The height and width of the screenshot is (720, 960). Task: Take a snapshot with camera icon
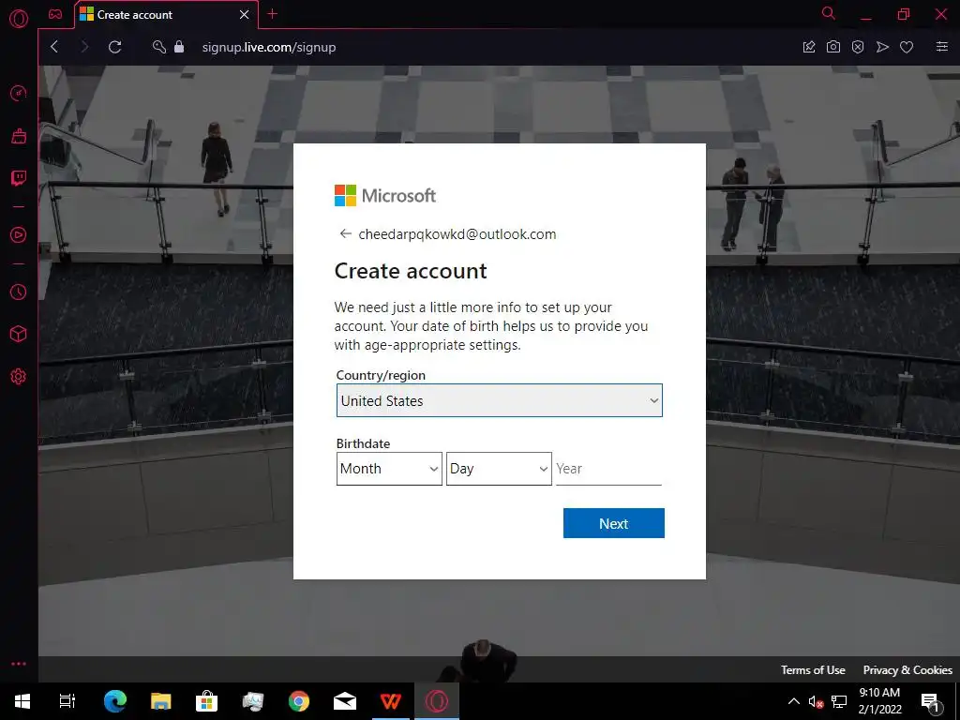pyautogui.click(x=833, y=47)
